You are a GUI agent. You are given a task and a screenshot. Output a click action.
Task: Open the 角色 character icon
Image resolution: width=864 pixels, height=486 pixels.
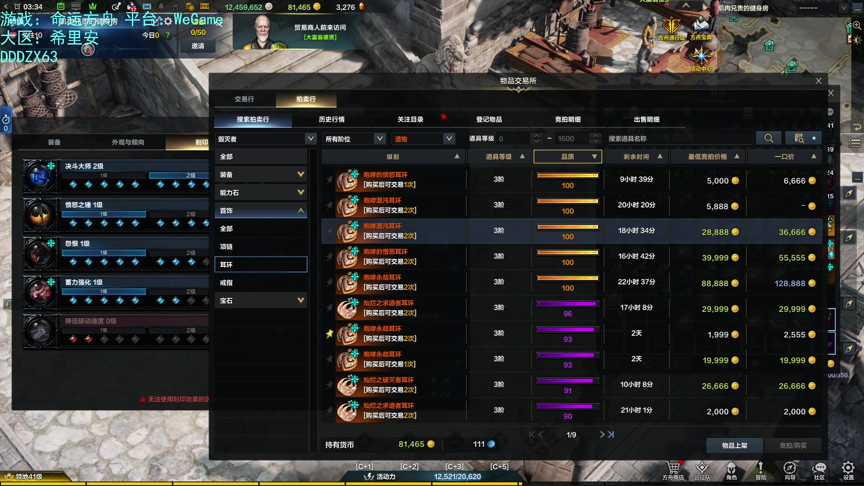[731, 468]
